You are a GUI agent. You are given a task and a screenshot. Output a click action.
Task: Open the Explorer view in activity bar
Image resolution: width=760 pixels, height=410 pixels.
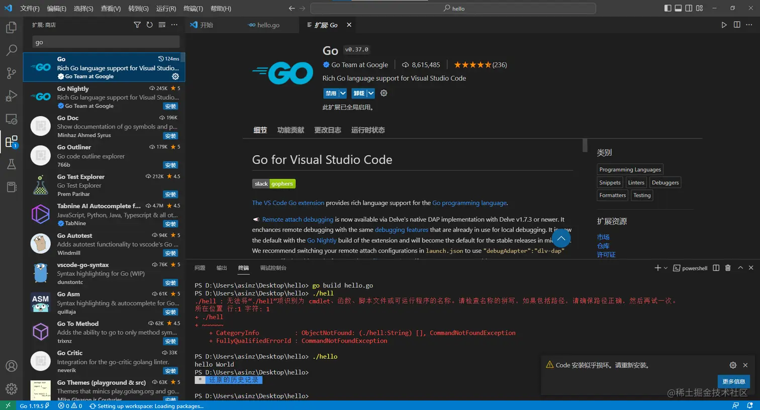[11, 27]
